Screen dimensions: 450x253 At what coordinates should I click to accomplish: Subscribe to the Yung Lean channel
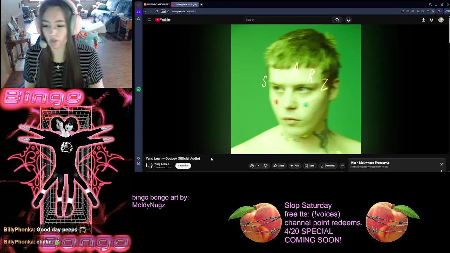(x=183, y=166)
